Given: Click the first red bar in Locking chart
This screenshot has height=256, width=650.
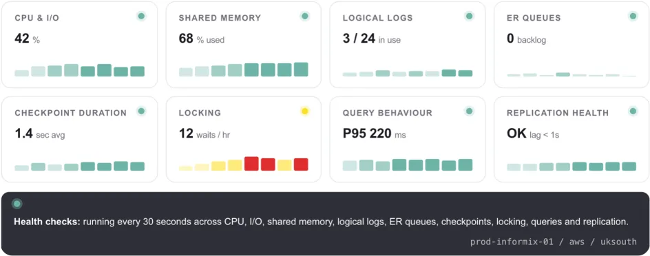Looking at the screenshot, I should 251,164.
